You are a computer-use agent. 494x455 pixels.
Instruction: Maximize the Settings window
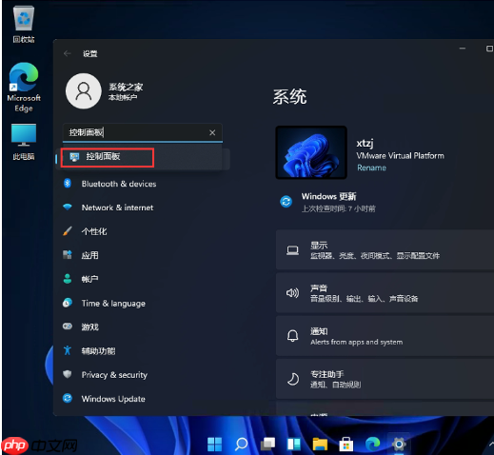coord(489,49)
